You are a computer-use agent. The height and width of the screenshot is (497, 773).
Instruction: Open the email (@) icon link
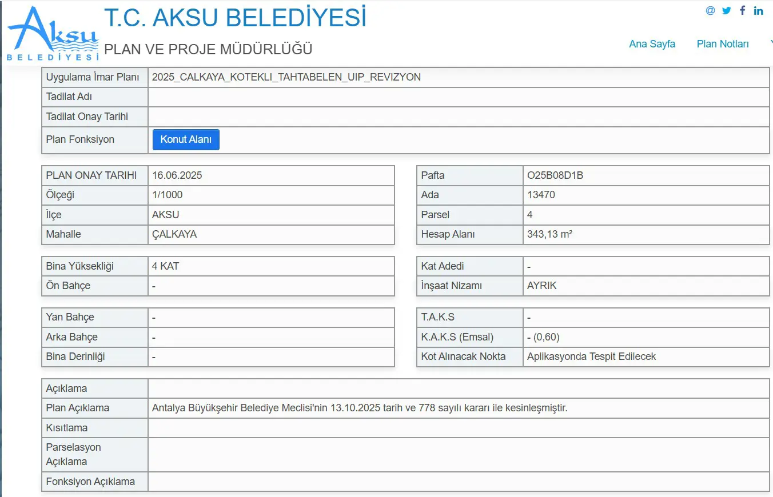click(710, 10)
